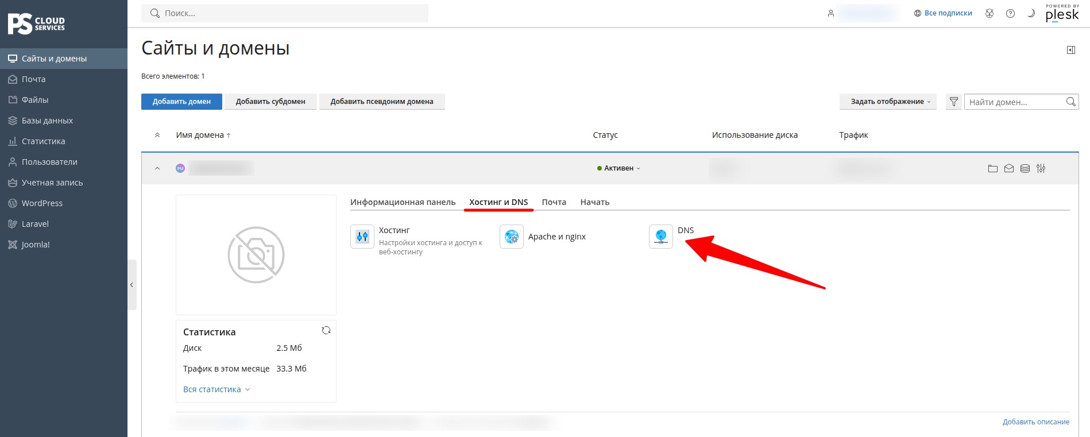Refresh the Статистика panel
The image size is (1090, 437).
click(x=326, y=330)
